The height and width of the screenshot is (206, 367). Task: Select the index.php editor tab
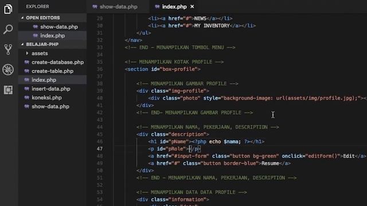coord(174,6)
